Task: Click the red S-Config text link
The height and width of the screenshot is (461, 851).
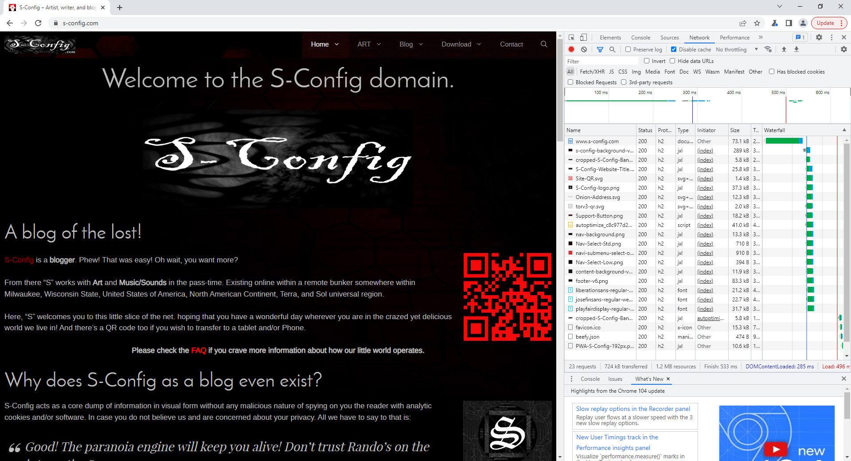Action: tap(19, 260)
